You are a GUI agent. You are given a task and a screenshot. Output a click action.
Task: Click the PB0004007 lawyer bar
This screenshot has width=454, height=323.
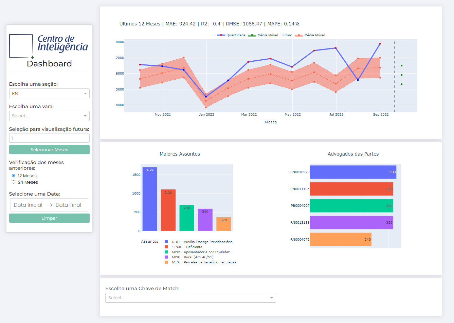point(351,206)
